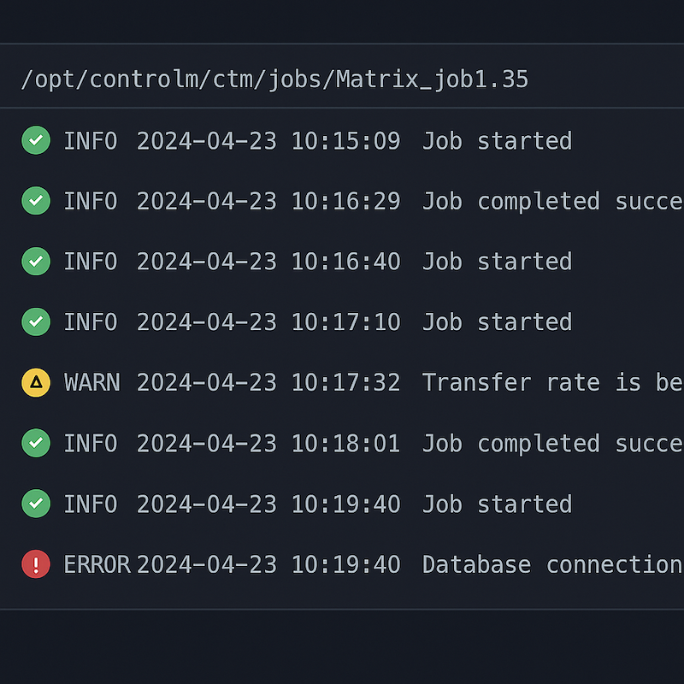Select the Matrix_job1.35 file path header

pos(274,80)
